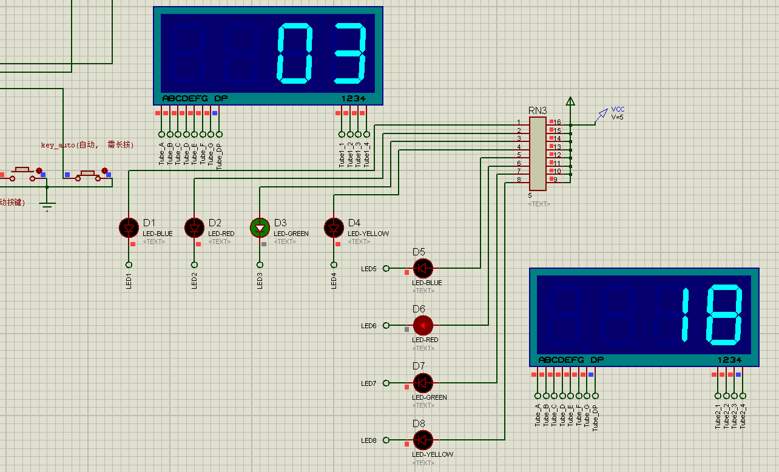Click the D6 reference label
This screenshot has height=472, width=779.
tap(419, 309)
